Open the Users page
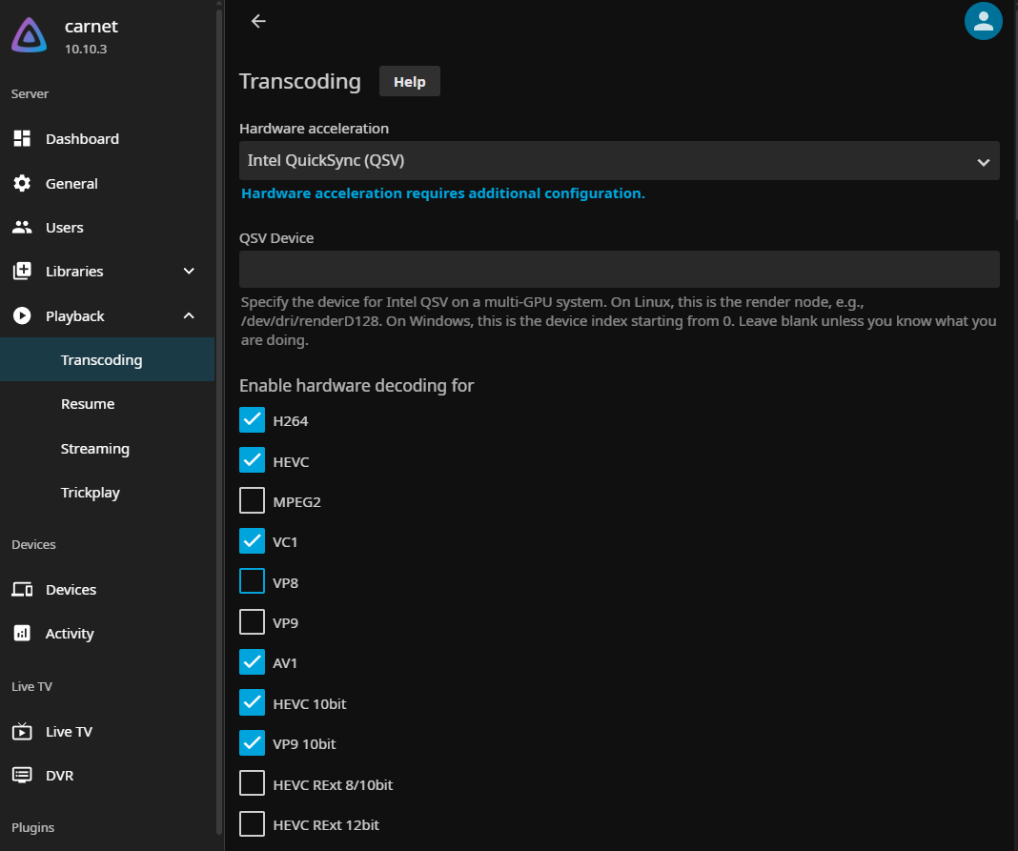The image size is (1018, 851). pyautogui.click(x=107, y=227)
